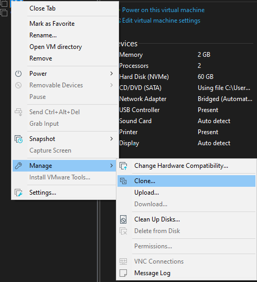Viewport: 257px width, 282px height.
Task: Expand the Removable Devices submenu arrow
Action: (112, 85)
